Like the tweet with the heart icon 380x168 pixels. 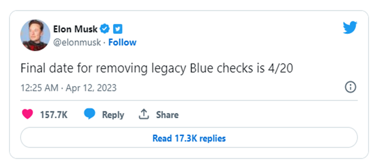(x=28, y=115)
